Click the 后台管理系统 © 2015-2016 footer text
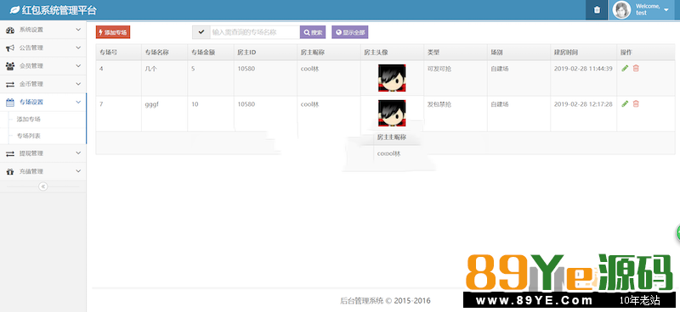Screen dimensions: 680x312 (385, 300)
